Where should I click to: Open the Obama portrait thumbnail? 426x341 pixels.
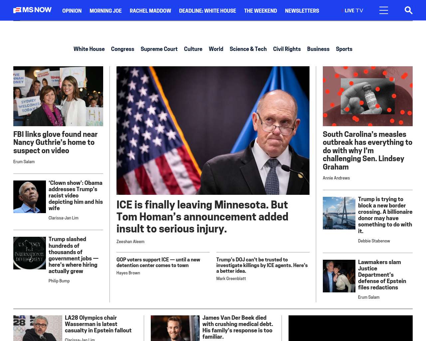click(x=30, y=197)
